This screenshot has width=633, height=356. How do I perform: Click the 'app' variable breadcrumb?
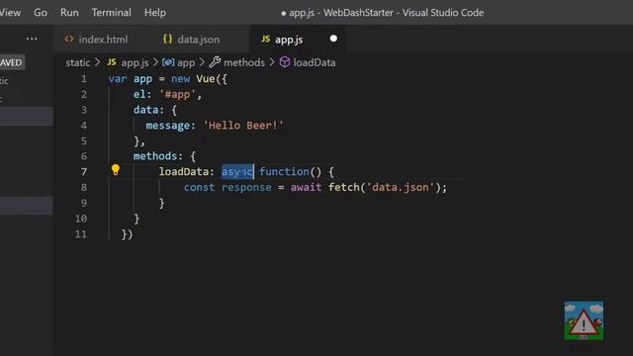[186, 62]
